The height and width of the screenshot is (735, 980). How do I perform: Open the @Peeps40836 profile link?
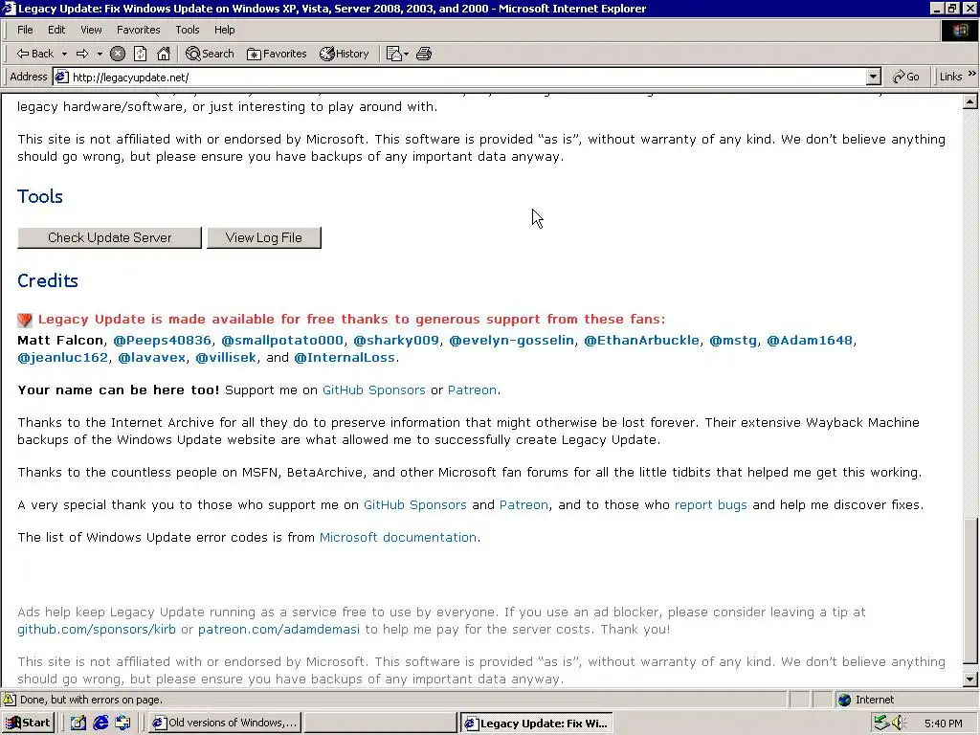pyautogui.click(x=162, y=340)
